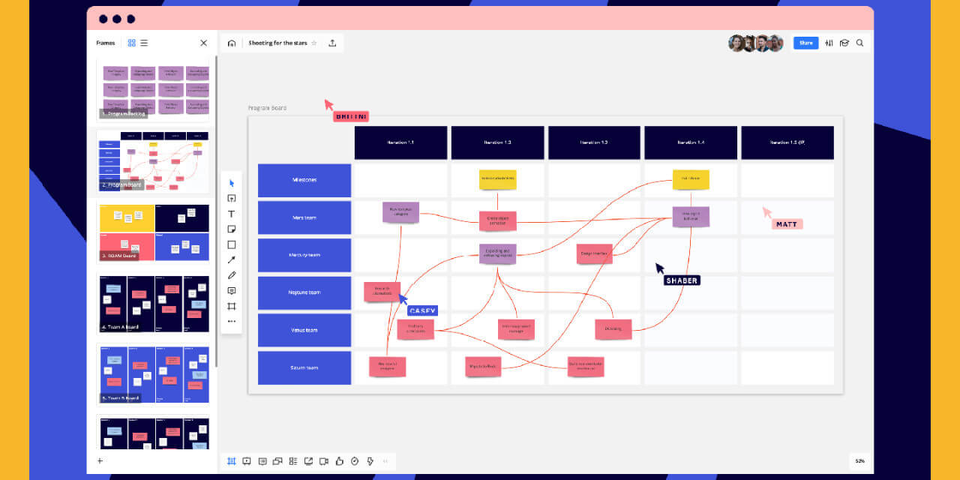Open the lightning bolt activity icon

370,461
